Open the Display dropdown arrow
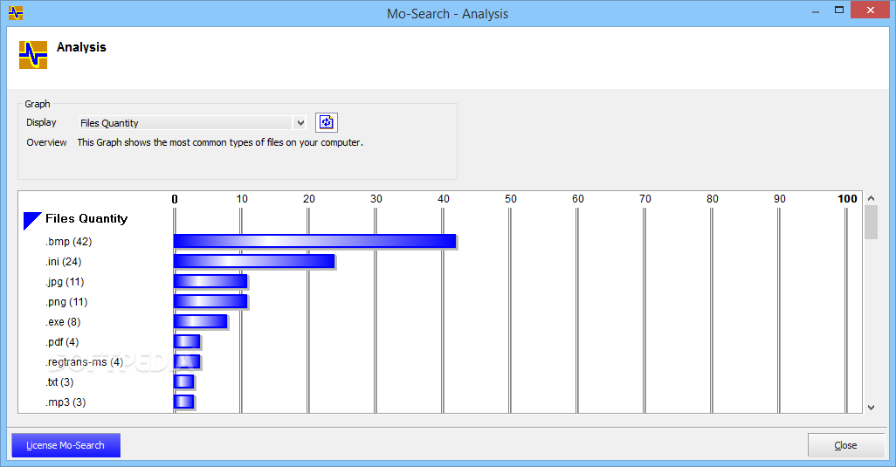896x467 pixels. [x=300, y=123]
